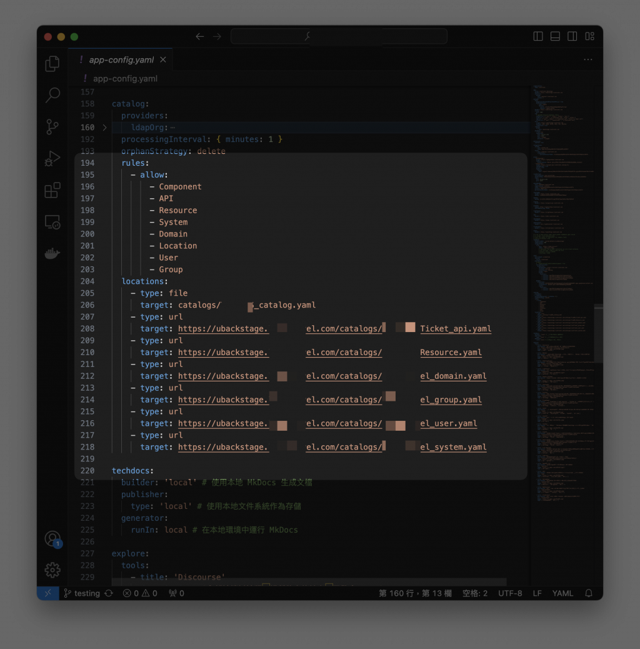Click the 'allow:' key on line 195

pos(154,174)
